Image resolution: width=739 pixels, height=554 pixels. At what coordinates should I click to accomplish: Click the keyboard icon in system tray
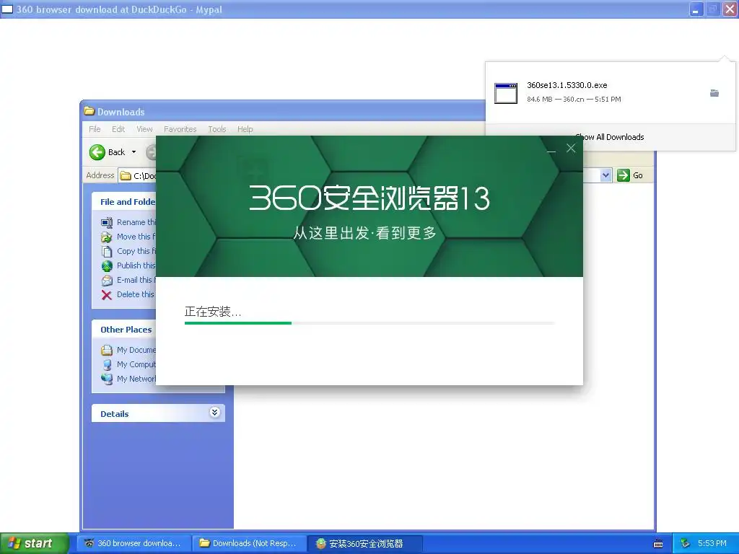pyautogui.click(x=658, y=544)
